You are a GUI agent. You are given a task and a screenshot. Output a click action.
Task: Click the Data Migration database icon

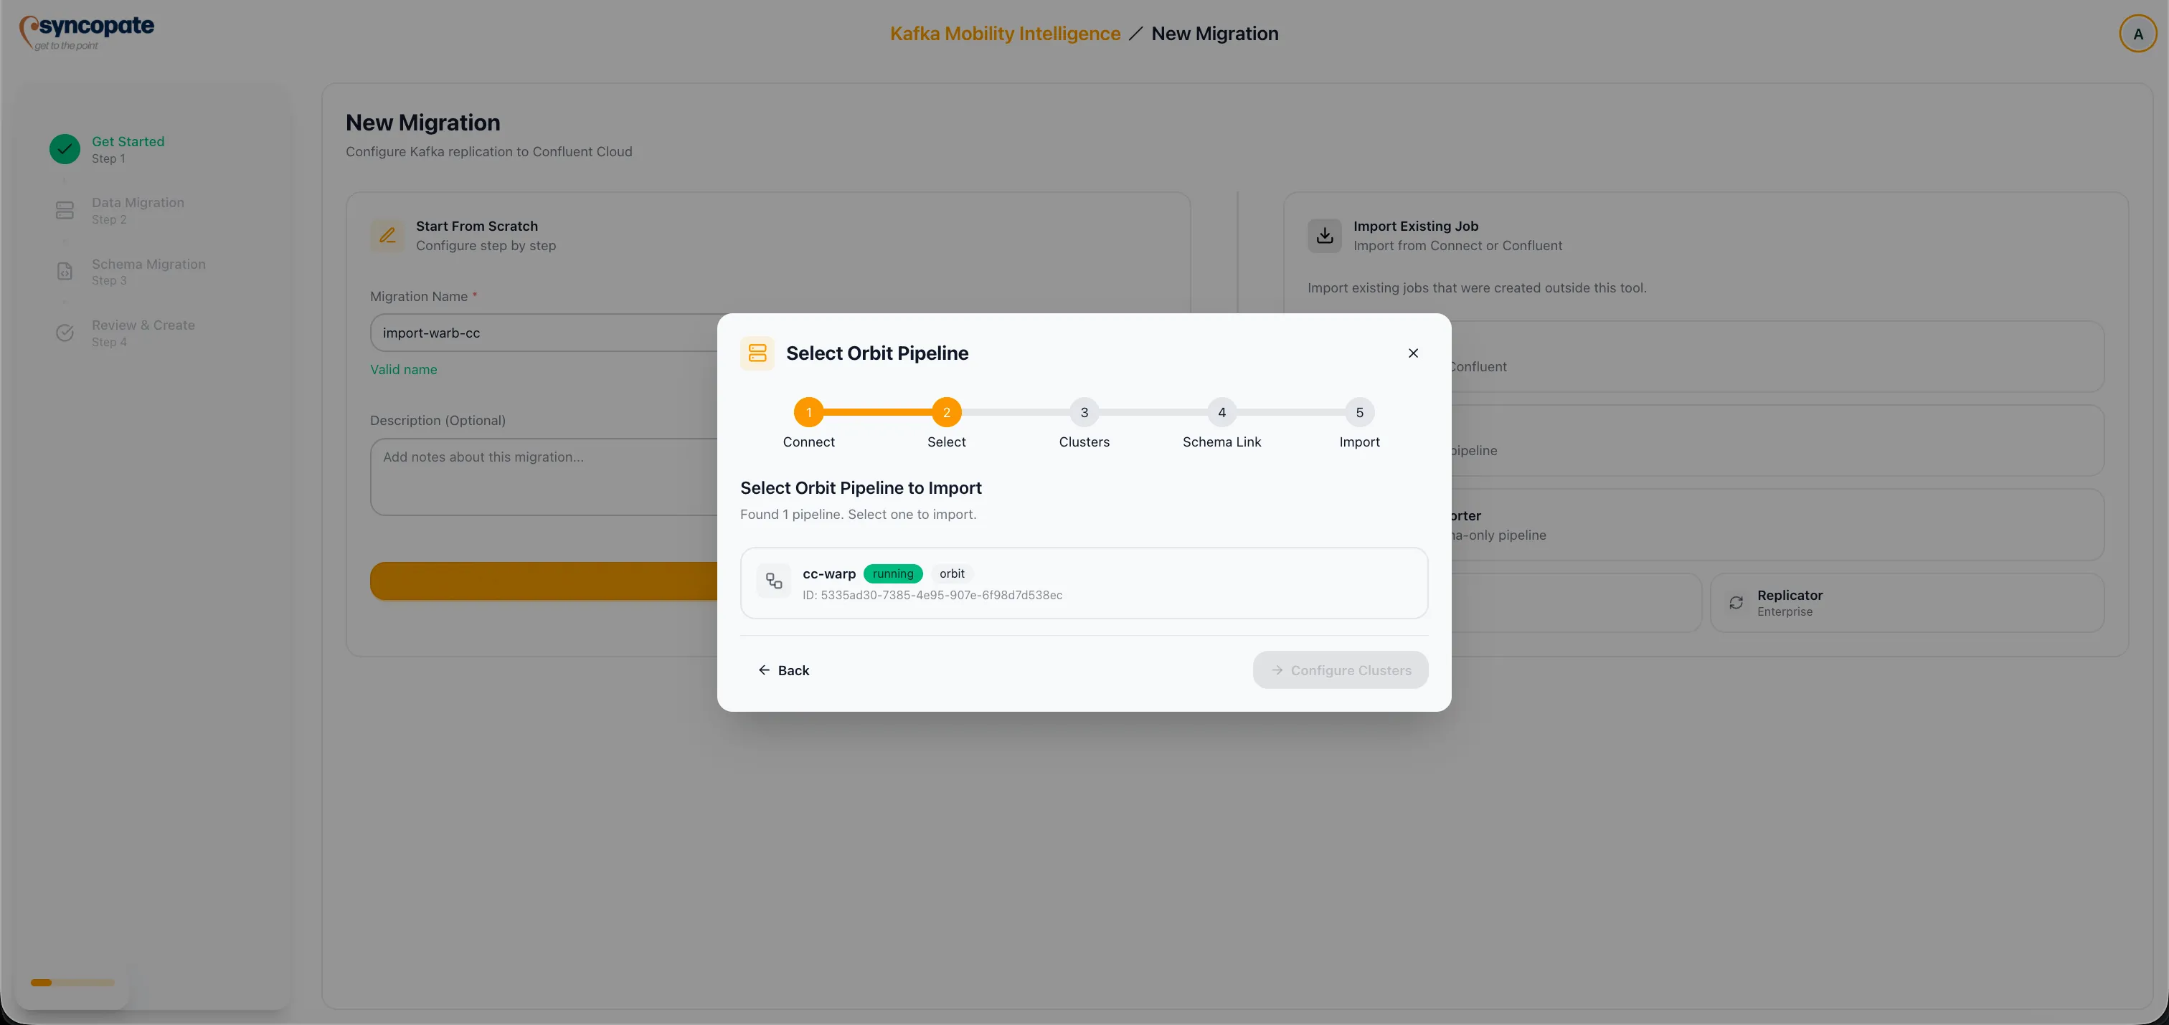pos(65,209)
